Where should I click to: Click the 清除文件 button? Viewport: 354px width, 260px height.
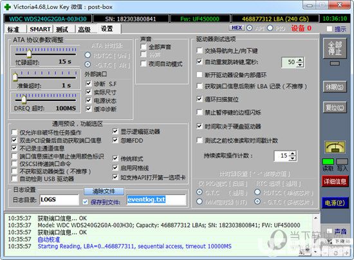point(104,191)
